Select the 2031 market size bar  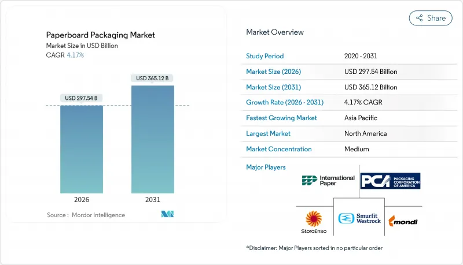coord(153,139)
